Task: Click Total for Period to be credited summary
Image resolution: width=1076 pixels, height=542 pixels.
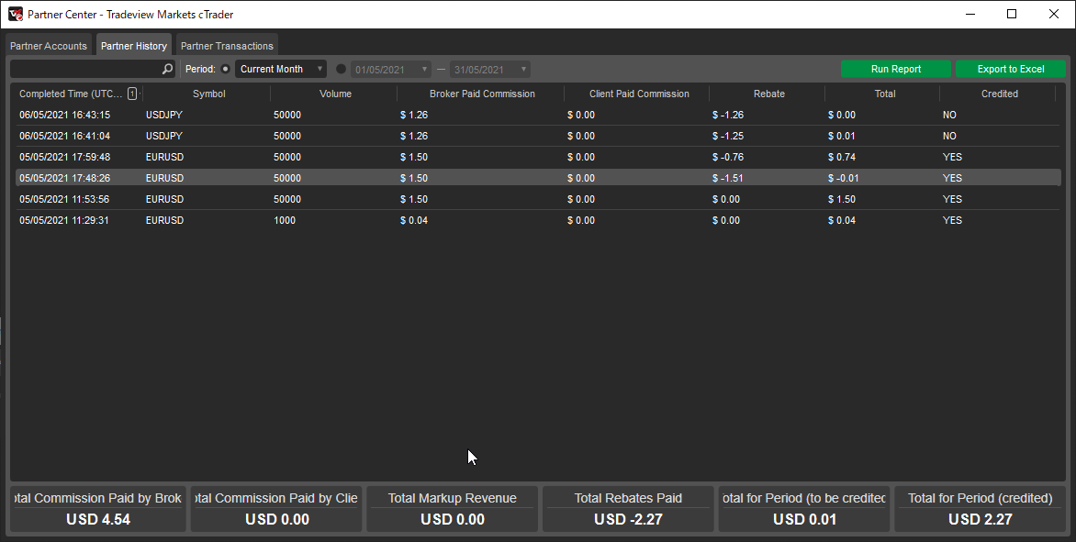Action: 804,508
